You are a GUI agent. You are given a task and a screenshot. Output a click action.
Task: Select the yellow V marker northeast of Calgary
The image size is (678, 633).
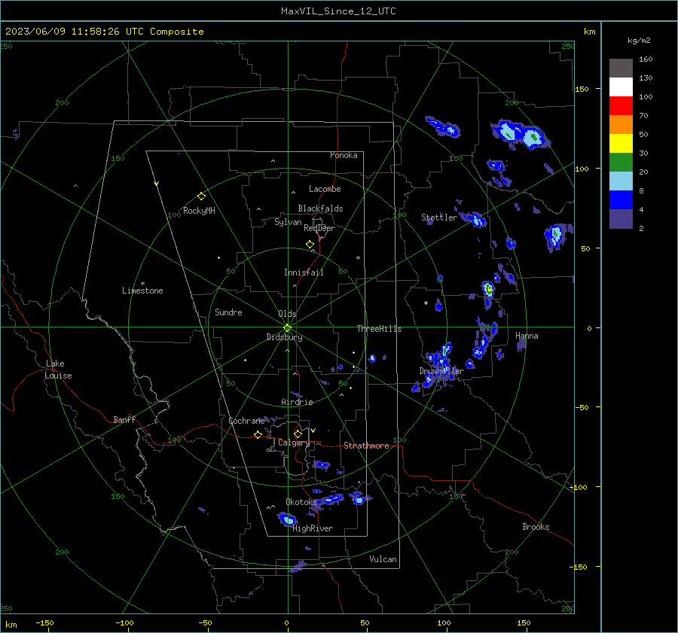tap(313, 431)
